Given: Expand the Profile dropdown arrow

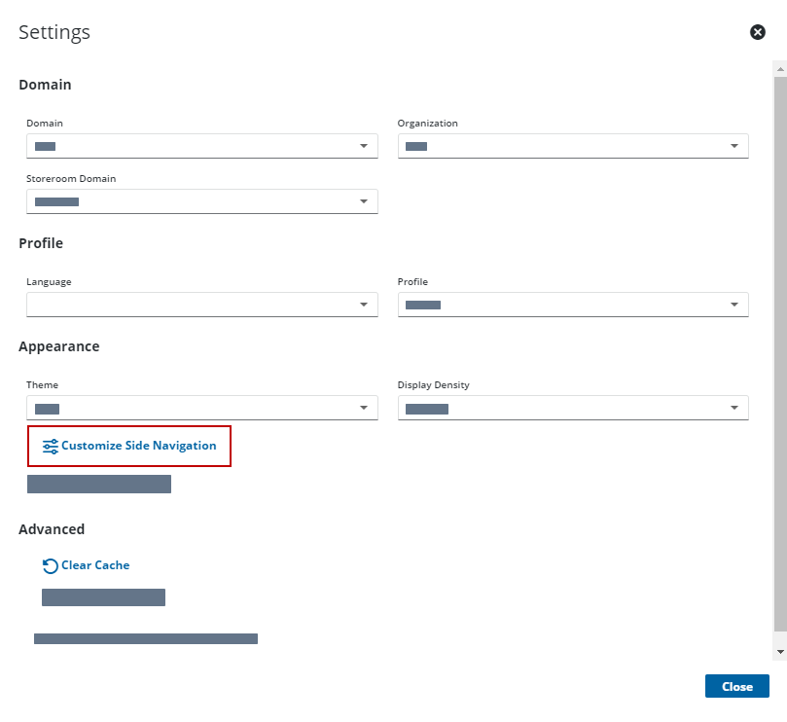Looking at the screenshot, I should tap(734, 305).
